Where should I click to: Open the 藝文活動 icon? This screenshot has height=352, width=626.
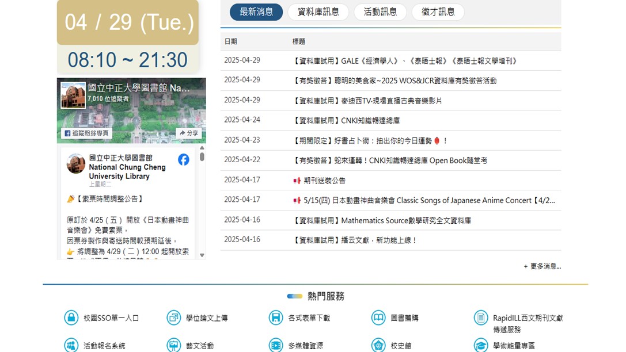point(174,345)
